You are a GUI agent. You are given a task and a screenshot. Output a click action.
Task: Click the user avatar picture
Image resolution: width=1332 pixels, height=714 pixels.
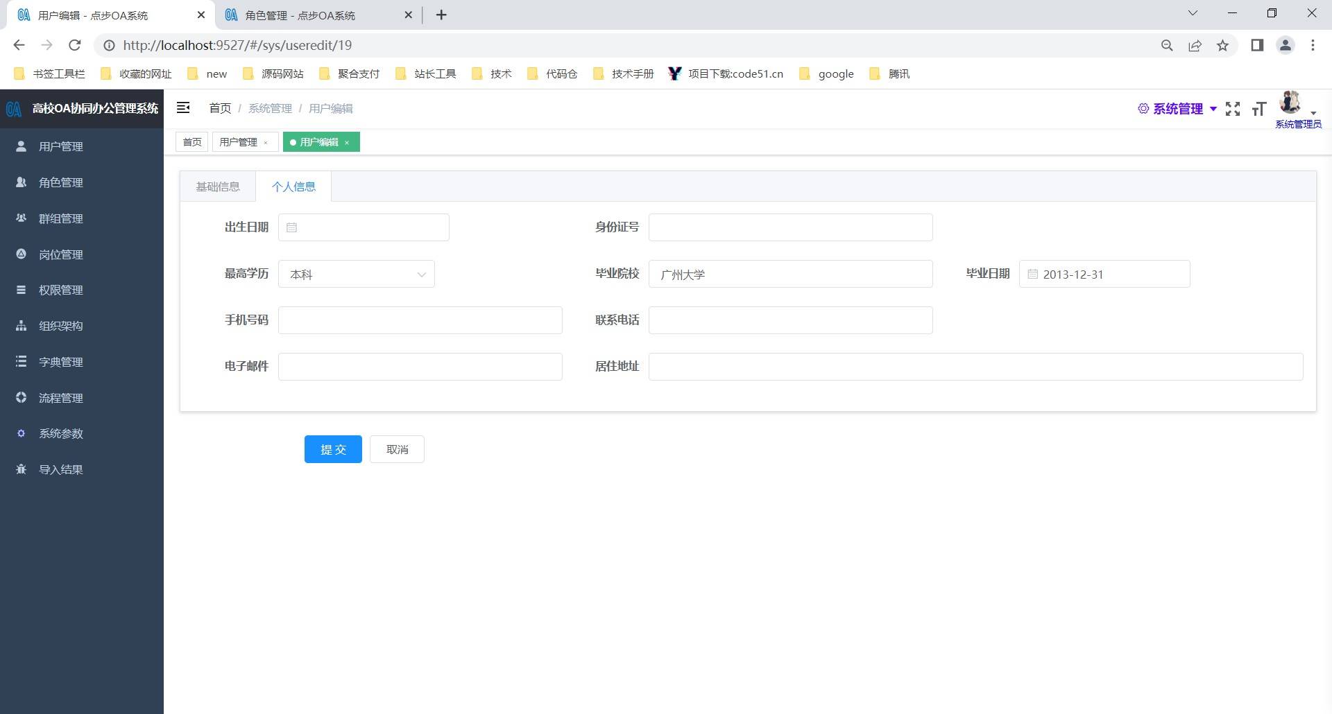click(x=1290, y=103)
